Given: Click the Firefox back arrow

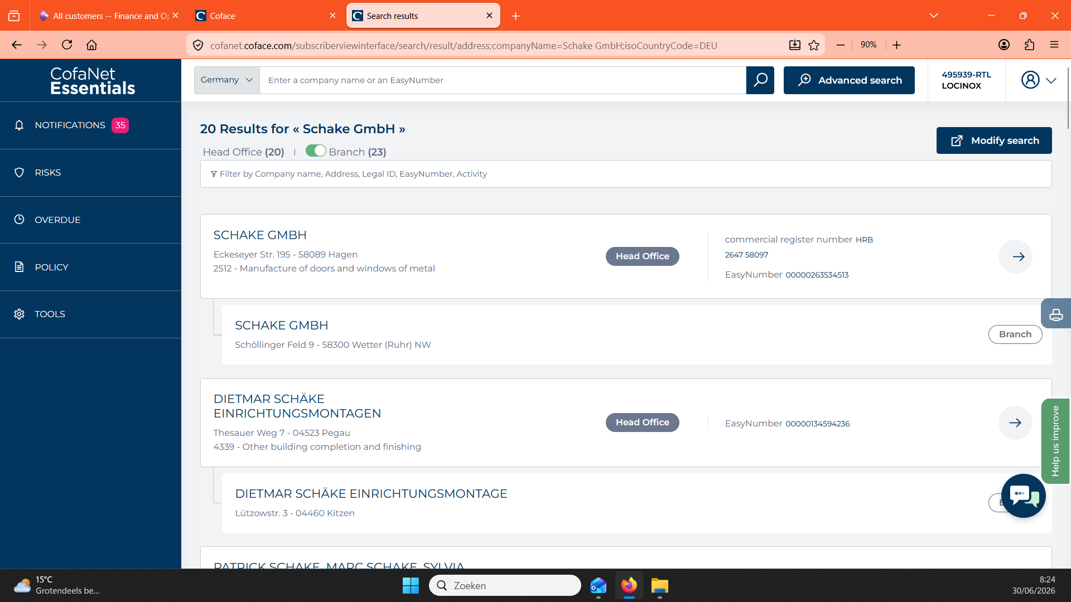Looking at the screenshot, I should click(x=17, y=45).
